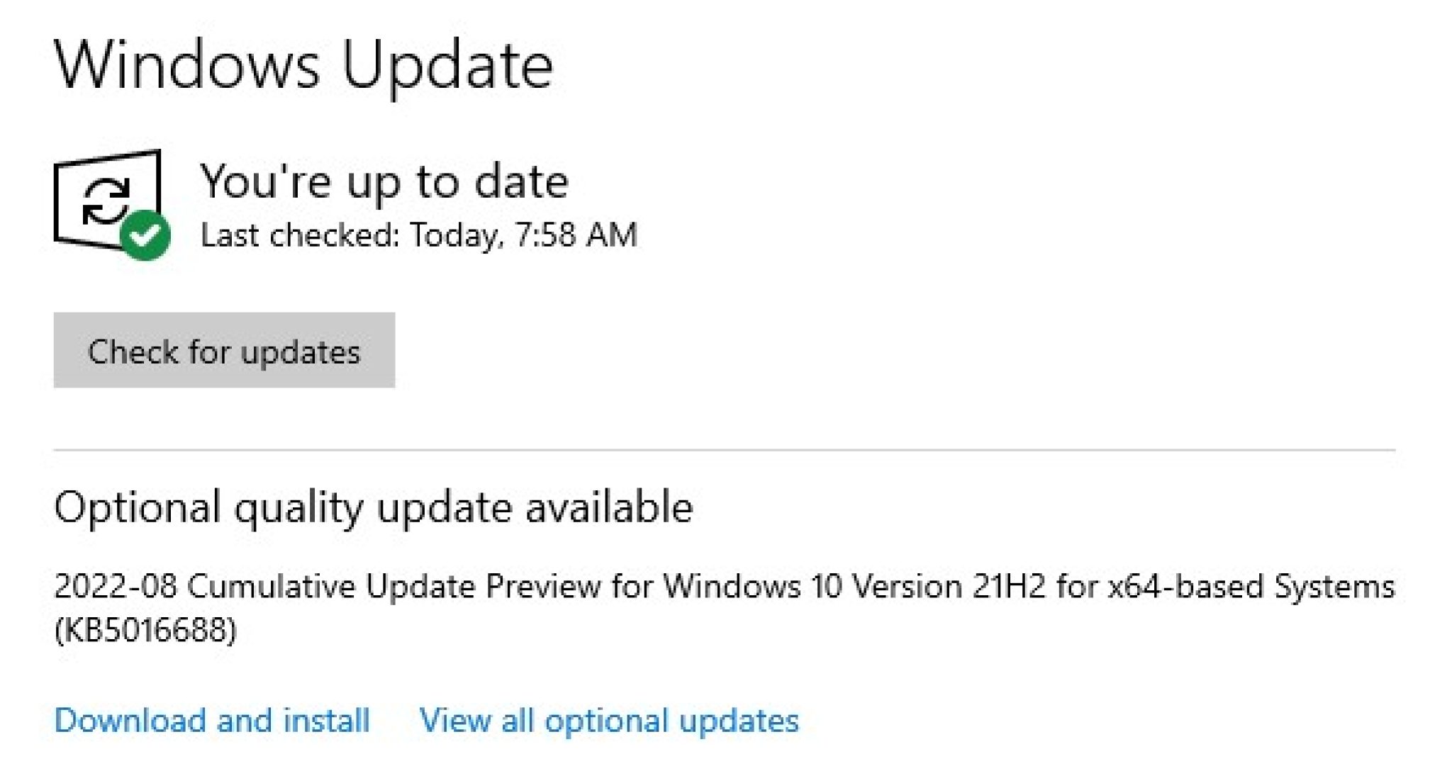Open View all optional updates link
The width and height of the screenshot is (1452, 766).
(609, 721)
